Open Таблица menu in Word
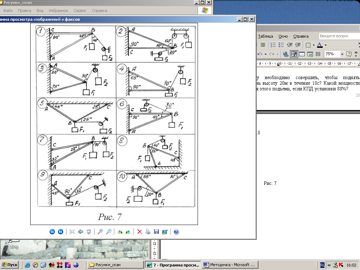Image resolution: width=360 pixels, height=270 pixels. click(x=265, y=36)
